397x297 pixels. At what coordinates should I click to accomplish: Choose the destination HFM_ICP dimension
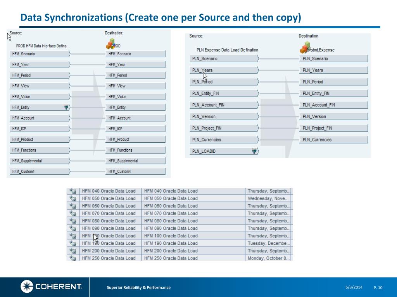point(135,129)
